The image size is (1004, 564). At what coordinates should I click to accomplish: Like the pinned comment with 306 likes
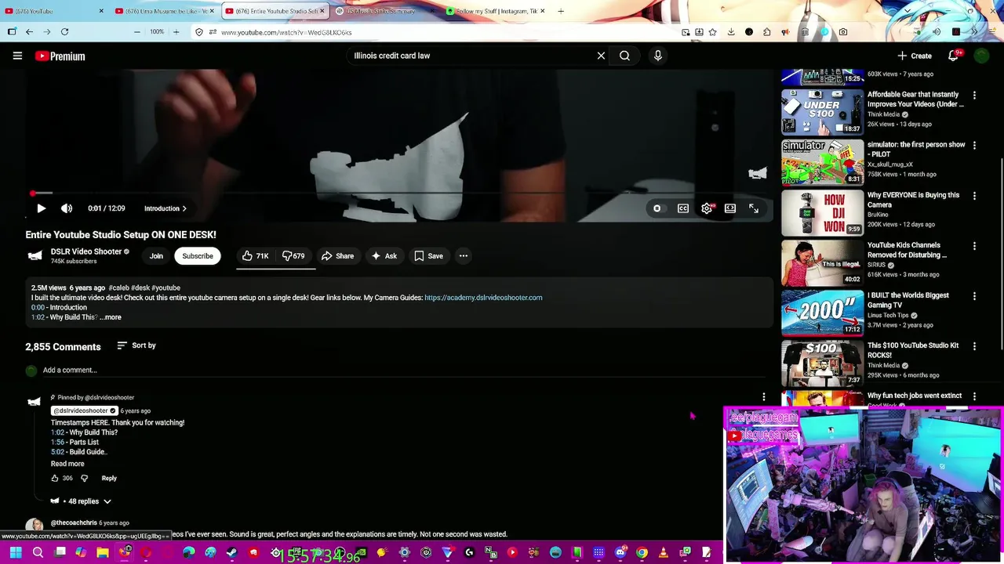point(55,478)
